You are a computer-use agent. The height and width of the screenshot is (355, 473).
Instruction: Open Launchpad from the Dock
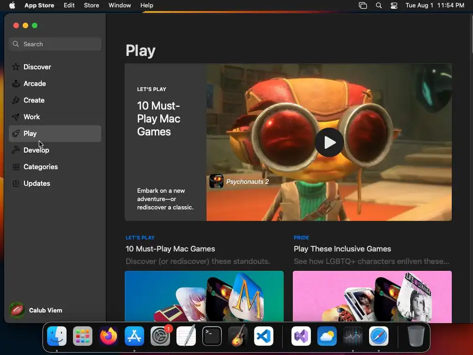click(83, 336)
